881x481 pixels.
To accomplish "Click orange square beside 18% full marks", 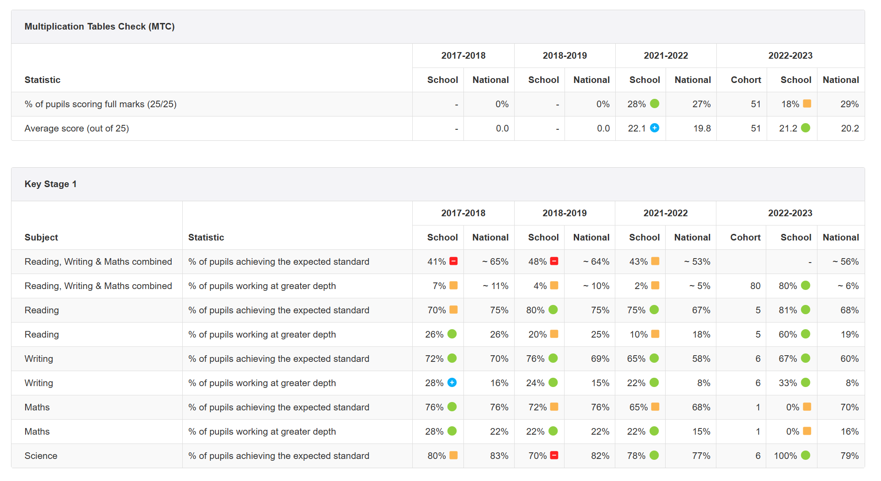I will point(807,104).
